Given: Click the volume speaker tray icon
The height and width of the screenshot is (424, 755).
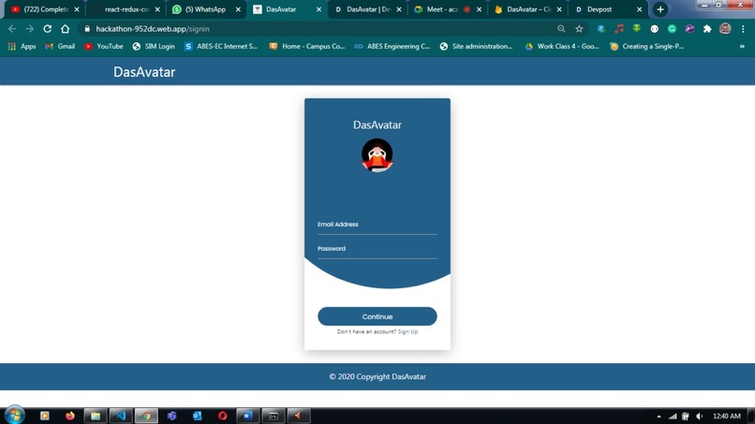Looking at the screenshot, I should 699,417.
